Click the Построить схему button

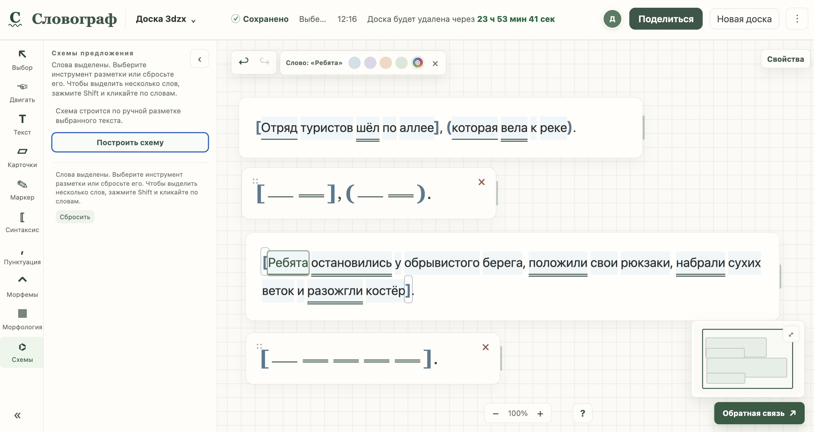point(130,142)
